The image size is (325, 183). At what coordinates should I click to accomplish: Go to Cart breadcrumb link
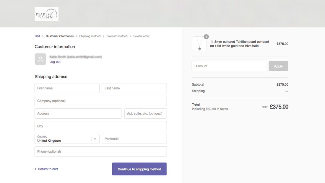pyautogui.click(x=37, y=36)
